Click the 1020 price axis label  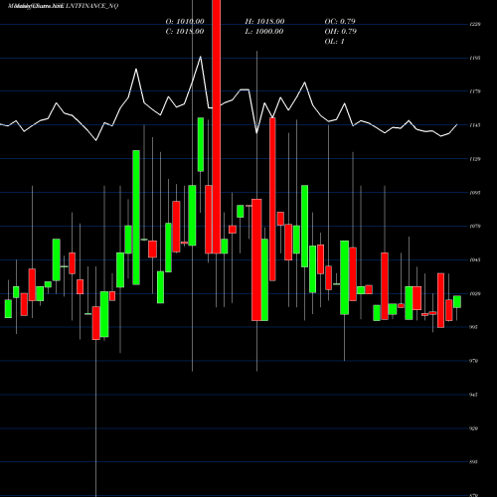pos(475,293)
